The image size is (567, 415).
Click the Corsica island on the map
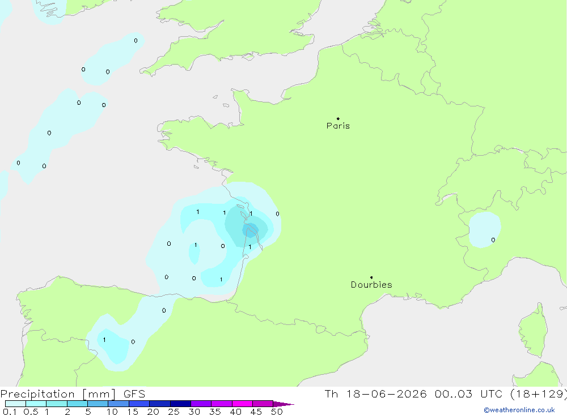[x=534, y=331]
